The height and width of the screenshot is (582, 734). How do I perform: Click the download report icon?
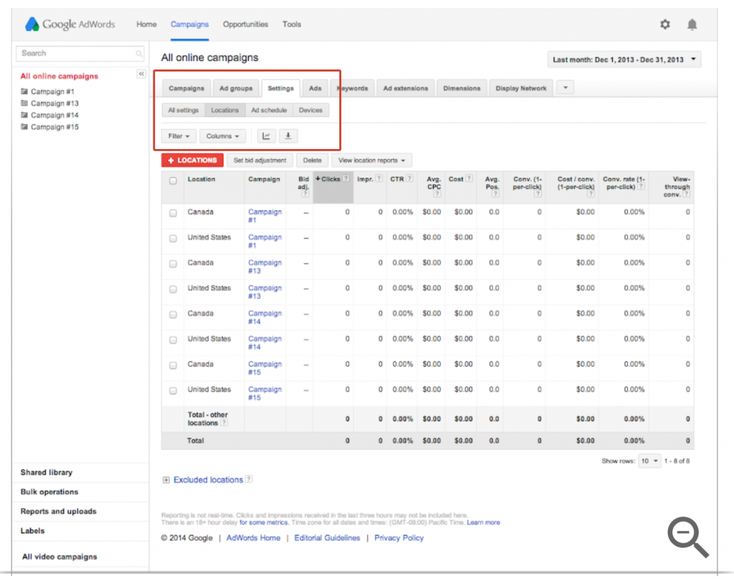(287, 136)
